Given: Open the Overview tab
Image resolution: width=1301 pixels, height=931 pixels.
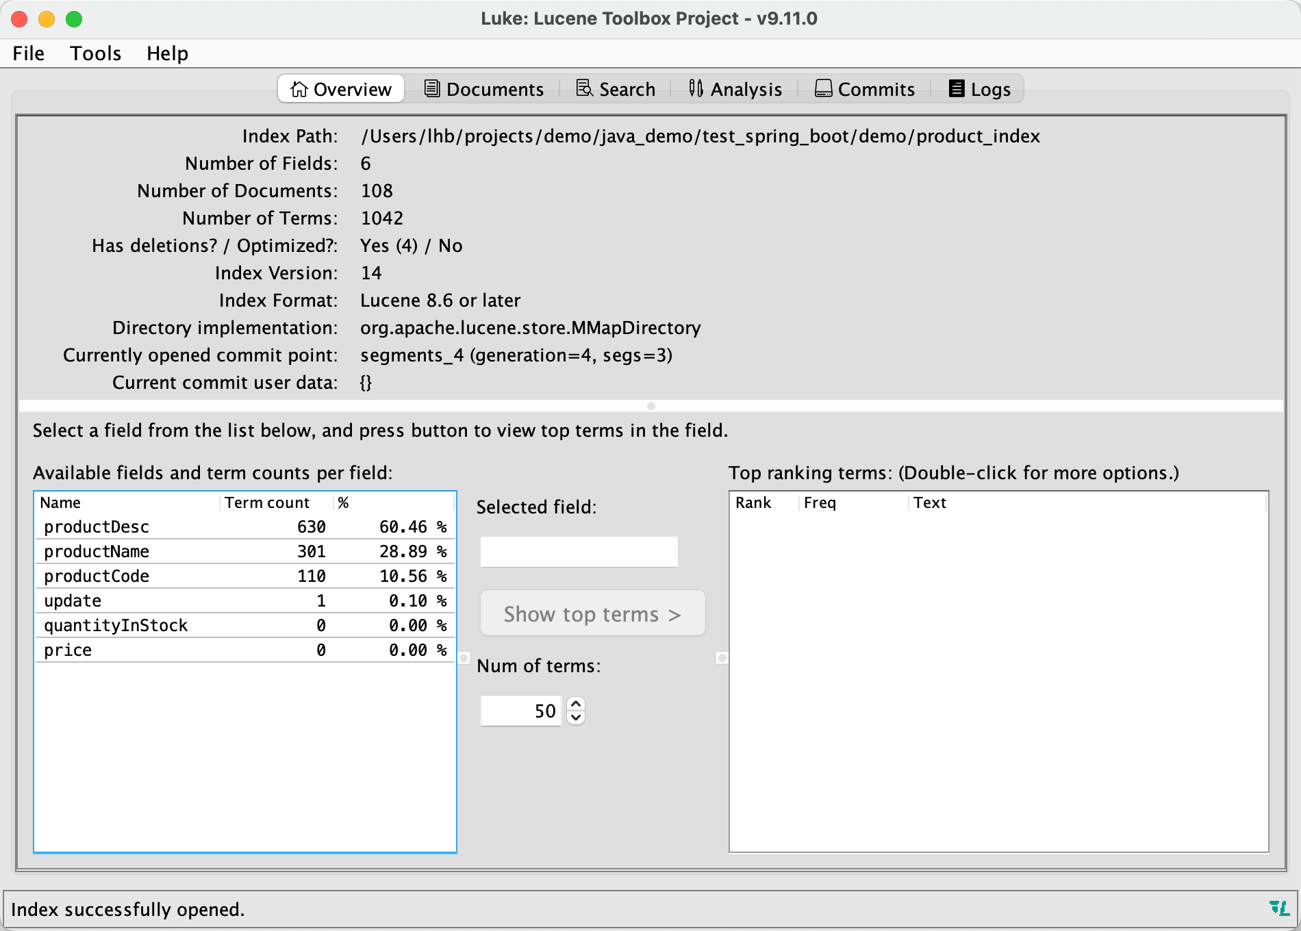Looking at the screenshot, I should pos(341,89).
